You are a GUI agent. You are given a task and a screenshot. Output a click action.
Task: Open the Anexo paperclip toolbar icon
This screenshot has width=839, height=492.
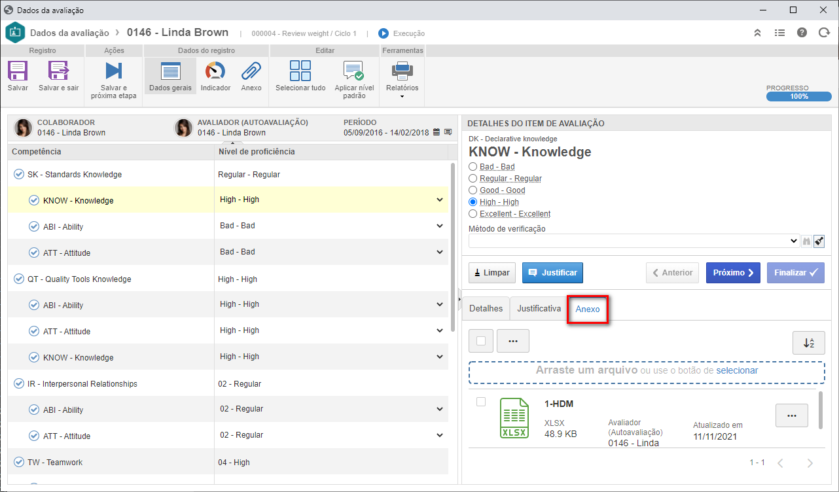[x=251, y=71]
